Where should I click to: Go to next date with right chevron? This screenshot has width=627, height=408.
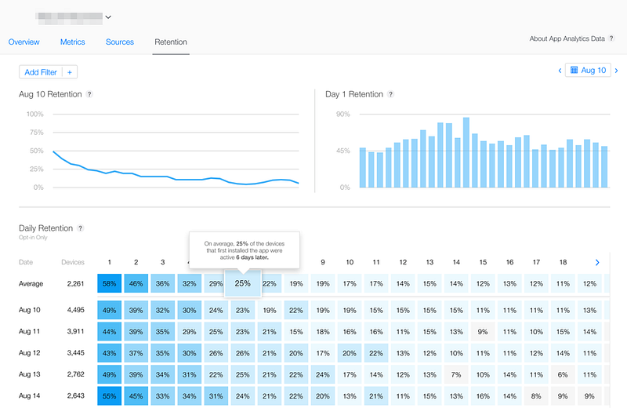coord(616,71)
